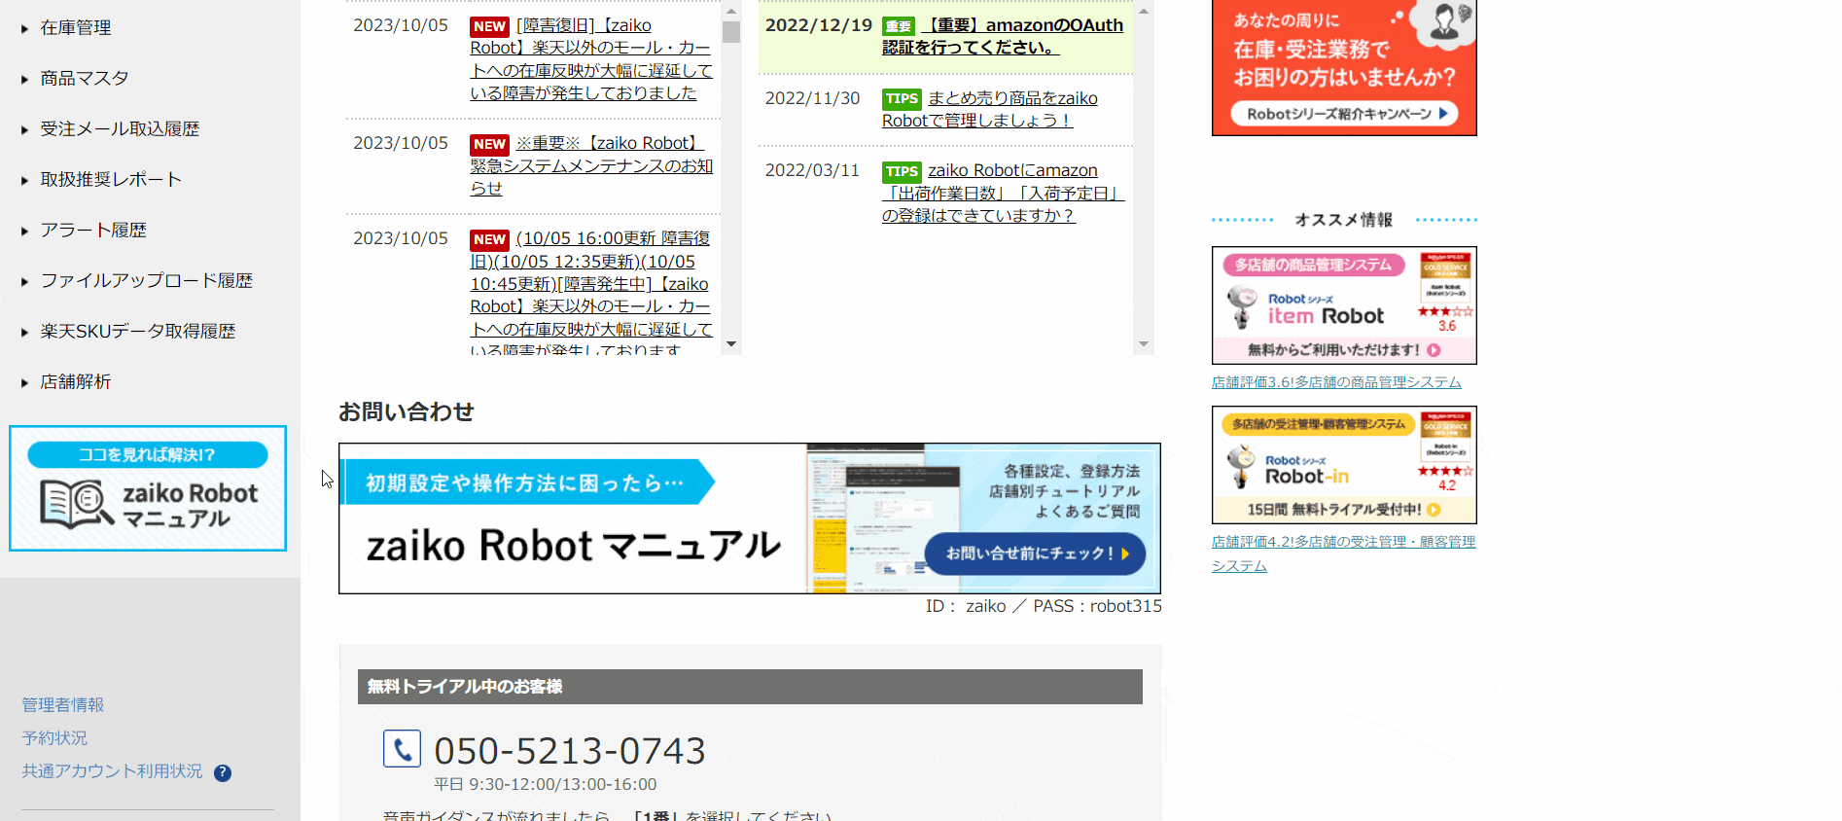
Task: Open the sidebar zaiko Robot マニュアル banner
Action: click(148, 488)
